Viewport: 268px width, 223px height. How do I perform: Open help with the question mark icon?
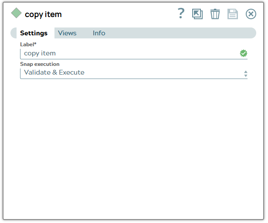(181, 14)
